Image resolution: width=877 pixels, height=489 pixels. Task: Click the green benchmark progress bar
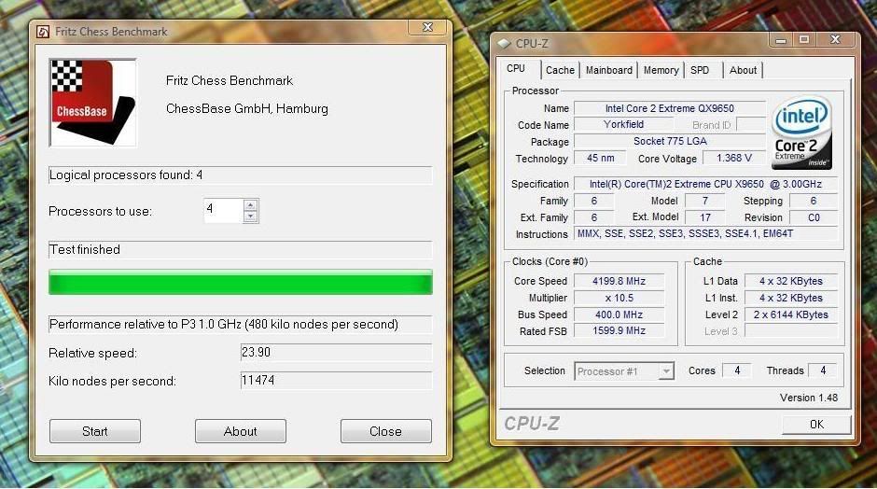[x=240, y=282]
